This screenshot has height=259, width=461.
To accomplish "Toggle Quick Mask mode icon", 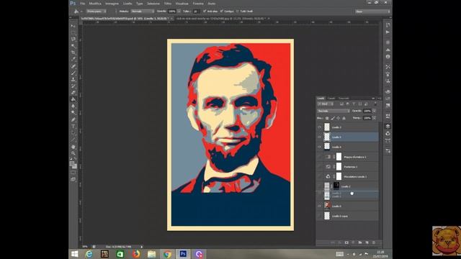I will click(x=73, y=173).
